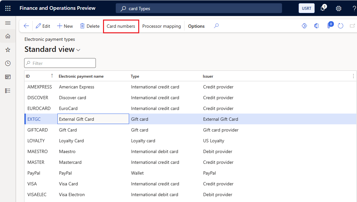This screenshot has width=357, height=202.
Task: Open Recent clock icon in the sidebar
Action: click(x=8, y=63)
